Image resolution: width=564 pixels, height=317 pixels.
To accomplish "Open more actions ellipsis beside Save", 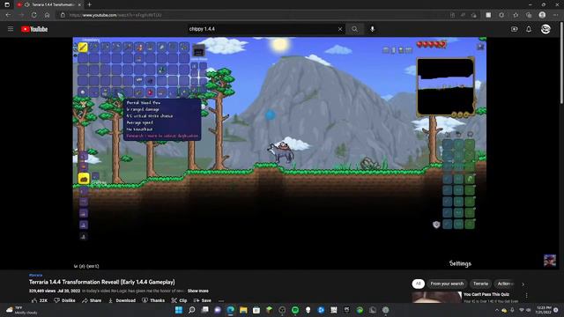I will point(221,300).
